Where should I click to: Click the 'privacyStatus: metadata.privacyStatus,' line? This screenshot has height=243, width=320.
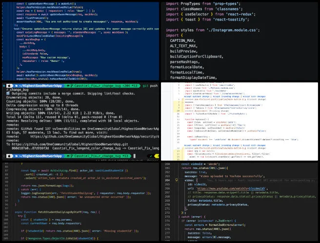point(218,205)
